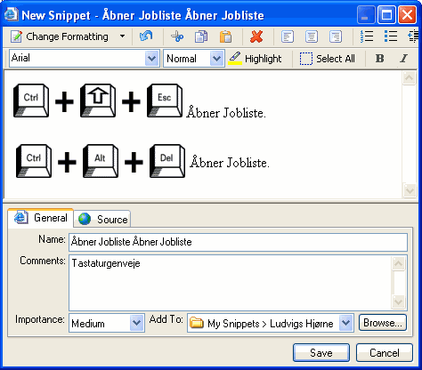Click the Save button
The image size is (422, 370).
(321, 353)
